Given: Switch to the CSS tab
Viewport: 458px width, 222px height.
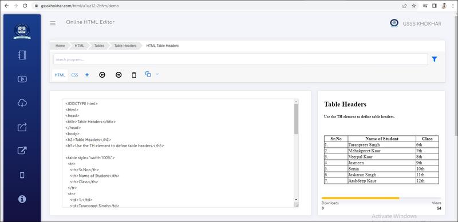Looking at the screenshot, I should click(x=75, y=75).
